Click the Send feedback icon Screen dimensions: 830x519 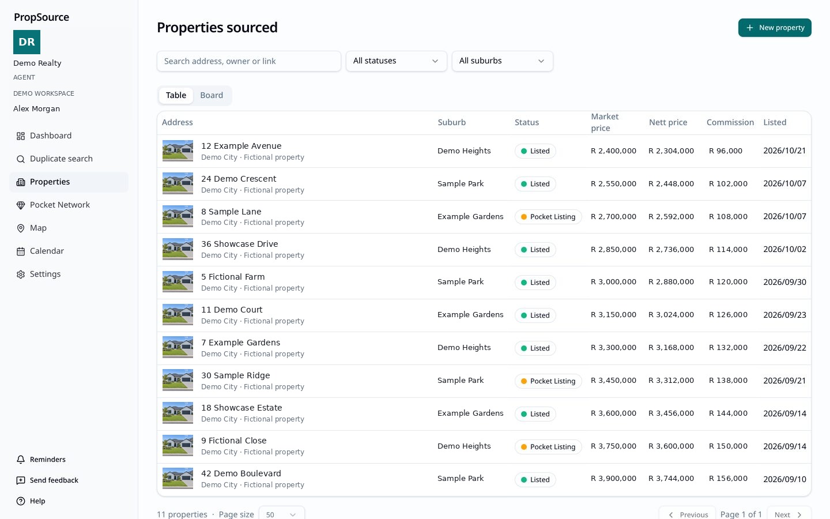pos(21,480)
